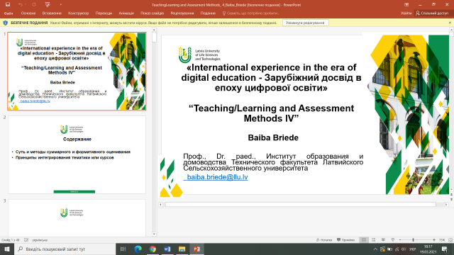The image size is (454, 255).
Task: Switch to the Анімація ribbon tab
Action: 126,13
